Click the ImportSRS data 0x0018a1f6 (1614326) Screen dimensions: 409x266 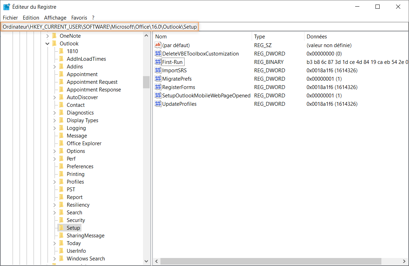(332, 71)
